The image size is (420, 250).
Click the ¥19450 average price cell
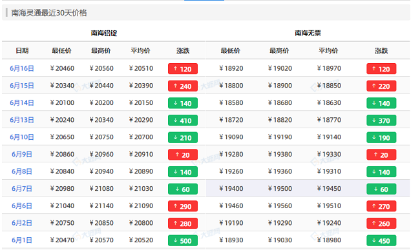pyautogui.click(x=329, y=189)
